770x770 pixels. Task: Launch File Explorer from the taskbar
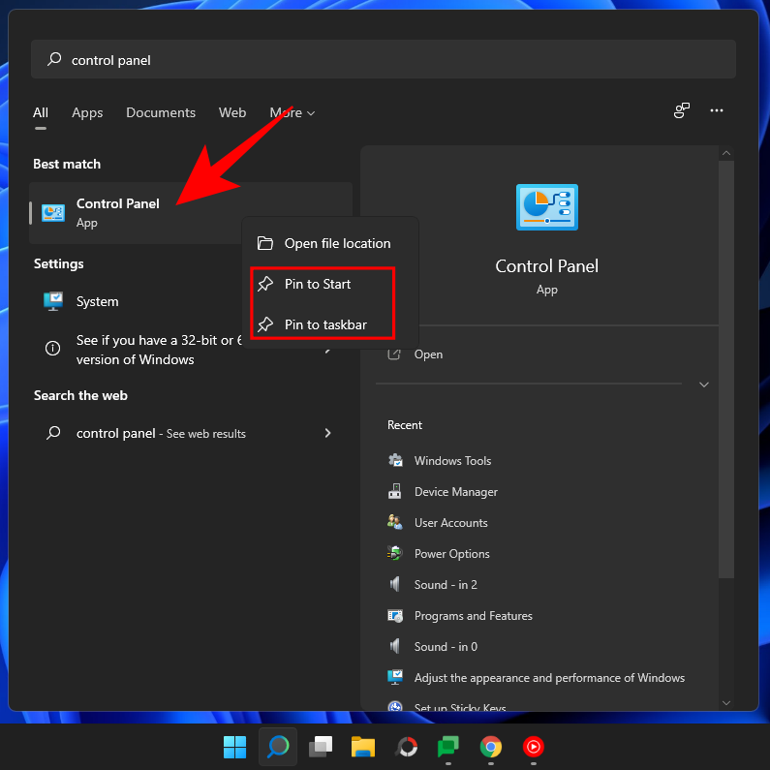pos(363,747)
